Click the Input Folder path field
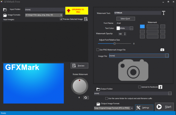Image resolution: width=176 pixels, height=115 pixels. (45, 10)
